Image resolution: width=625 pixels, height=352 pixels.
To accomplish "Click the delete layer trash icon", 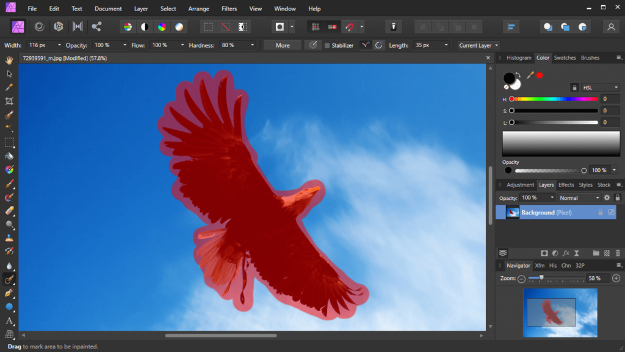I will point(618,252).
